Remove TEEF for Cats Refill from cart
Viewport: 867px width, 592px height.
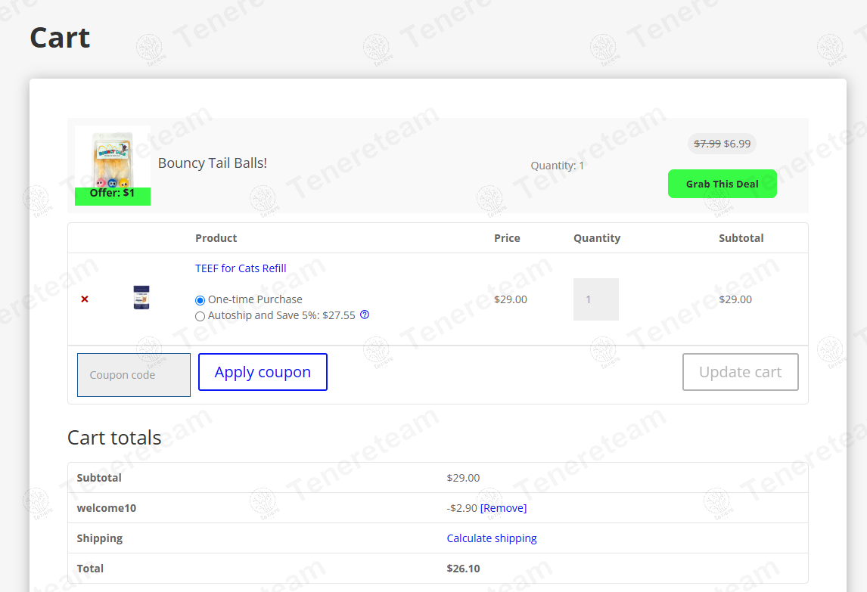tap(85, 299)
